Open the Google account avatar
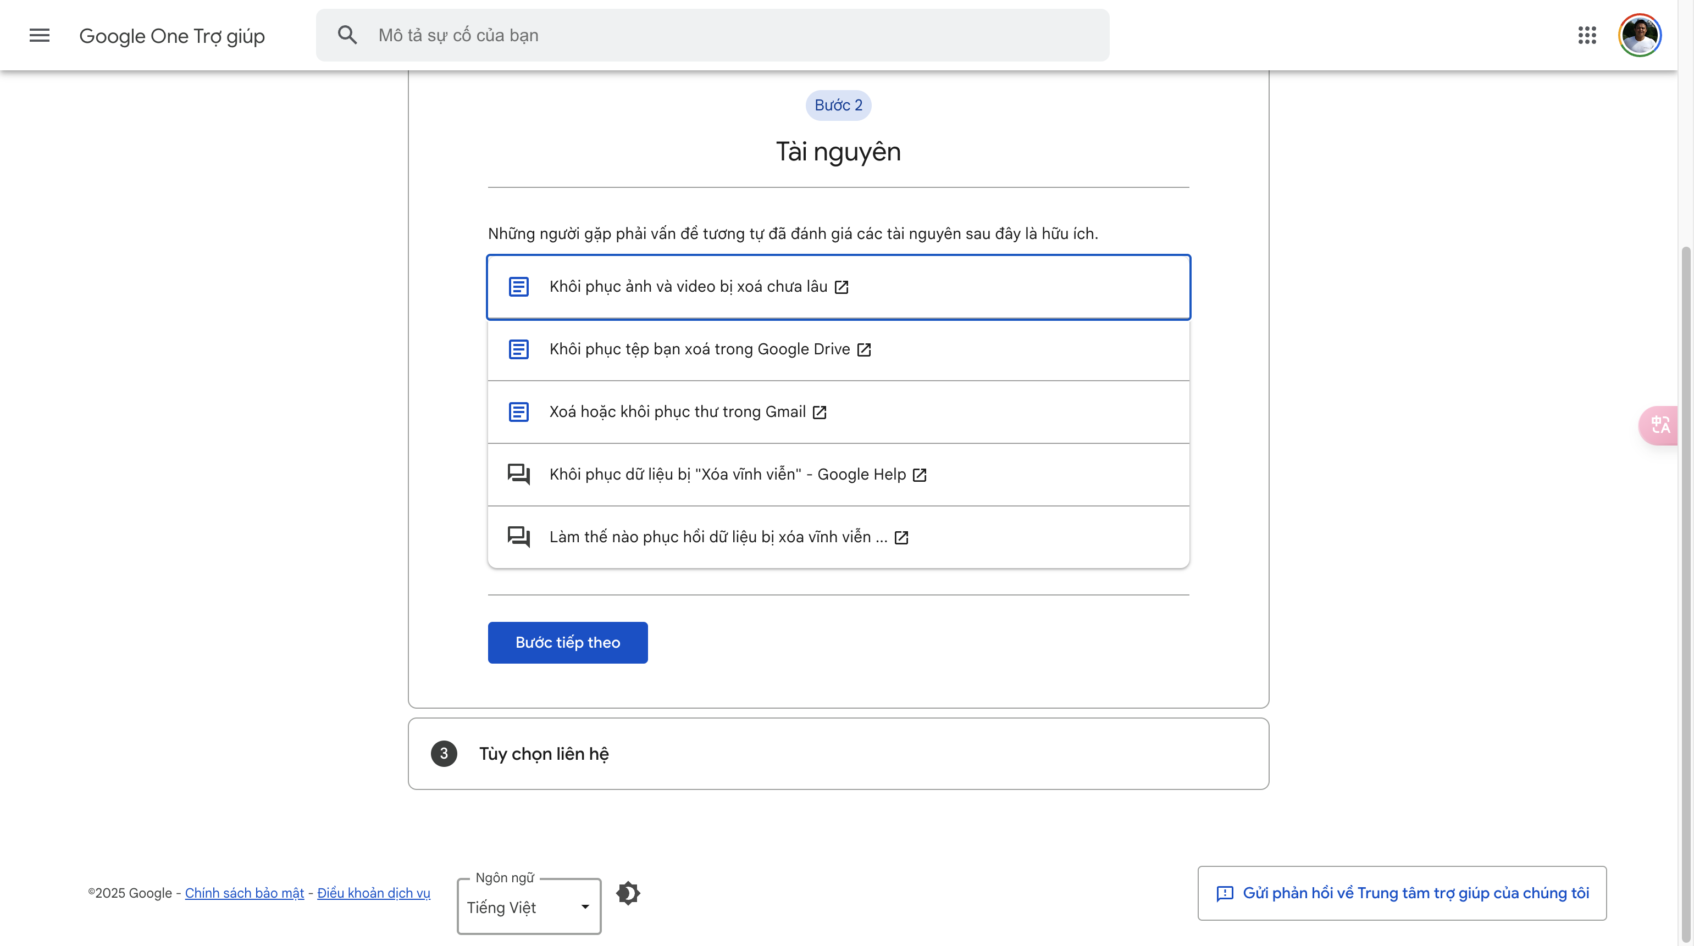This screenshot has width=1694, height=946. point(1640,36)
